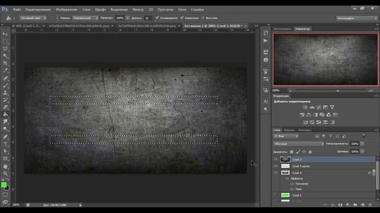Add Brightness/Contrast adjustment

[x=305, y=107]
